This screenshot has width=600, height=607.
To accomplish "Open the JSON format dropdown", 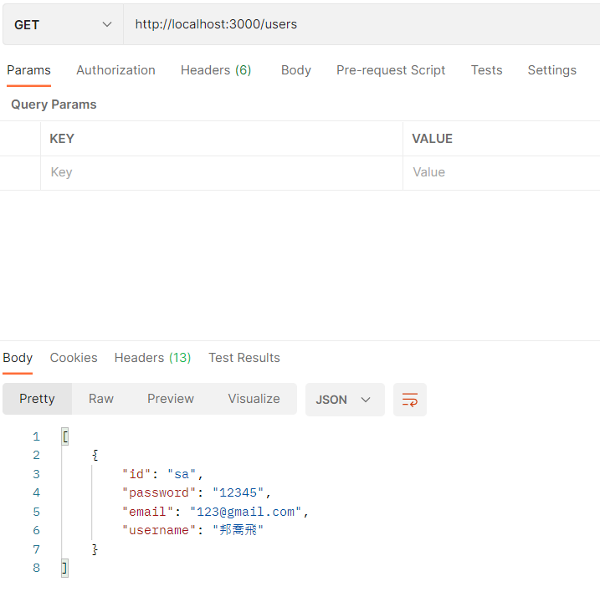I will (x=344, y=400).
